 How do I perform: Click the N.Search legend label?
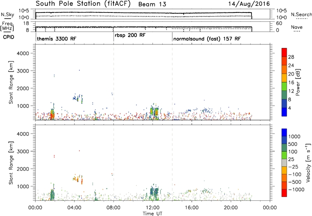tap(301, 14)
